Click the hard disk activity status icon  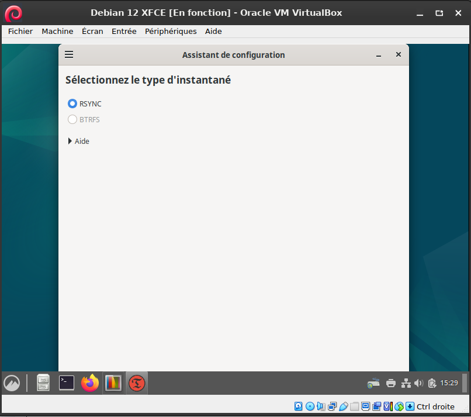pos(298,406)
